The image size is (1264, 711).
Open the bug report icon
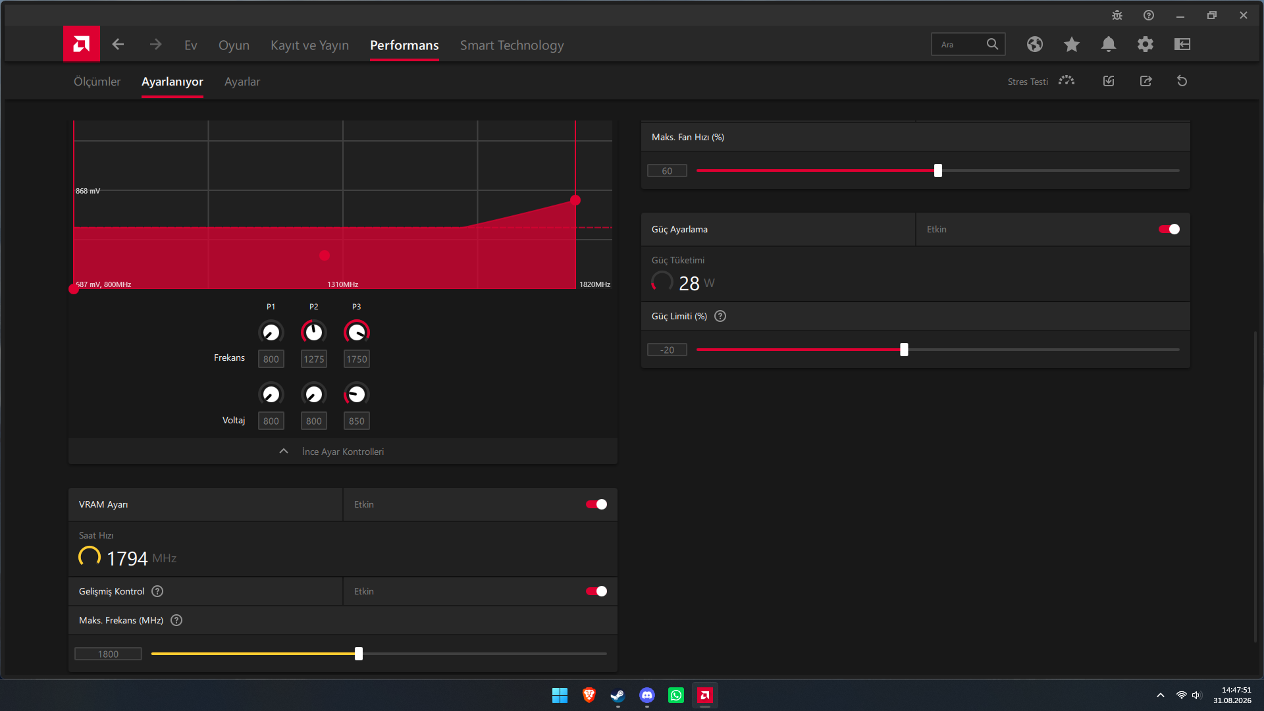coord(1117,15)
